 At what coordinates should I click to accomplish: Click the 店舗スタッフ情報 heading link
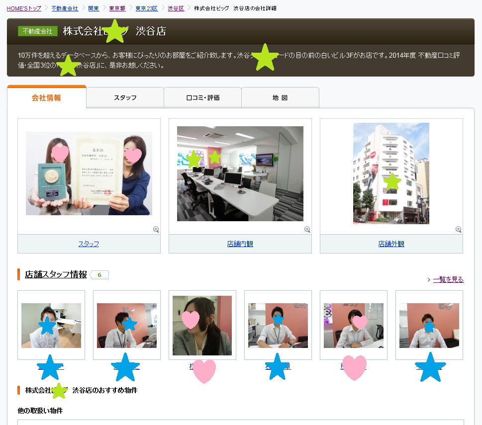tap(56, 274)
